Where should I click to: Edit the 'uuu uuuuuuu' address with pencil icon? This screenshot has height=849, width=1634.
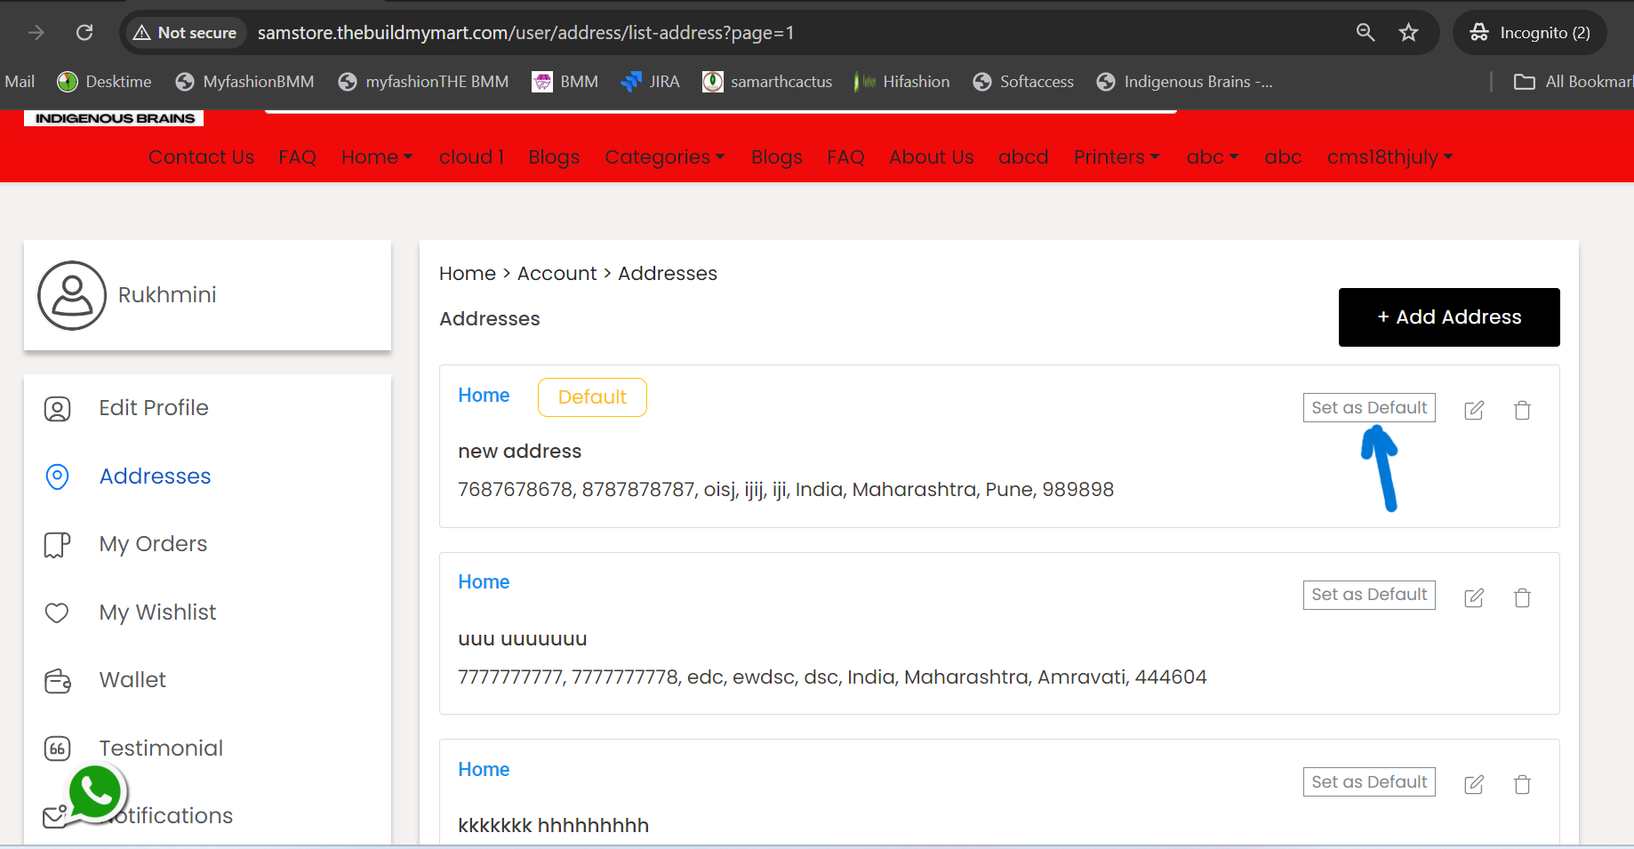coord(1474,597)
